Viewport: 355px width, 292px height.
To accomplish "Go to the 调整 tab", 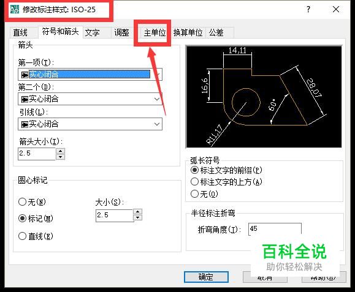I will [121, 32].
